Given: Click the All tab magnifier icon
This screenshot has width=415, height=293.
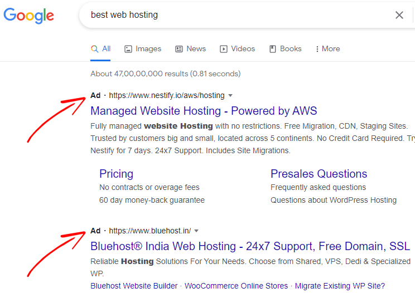Looking at the screenshot, I should 95,49.
